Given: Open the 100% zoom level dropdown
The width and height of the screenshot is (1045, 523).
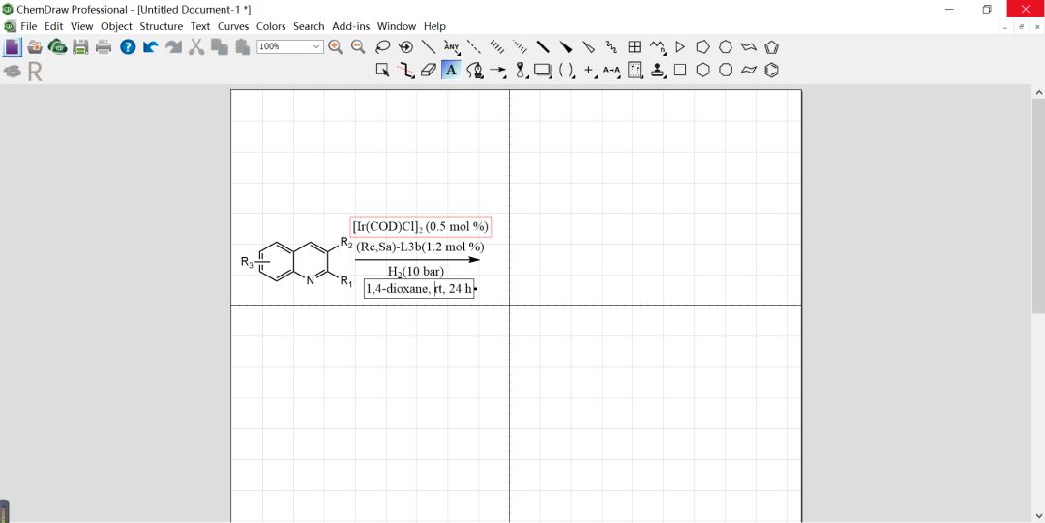Looking at the screenshot, I should click(316, 46).
